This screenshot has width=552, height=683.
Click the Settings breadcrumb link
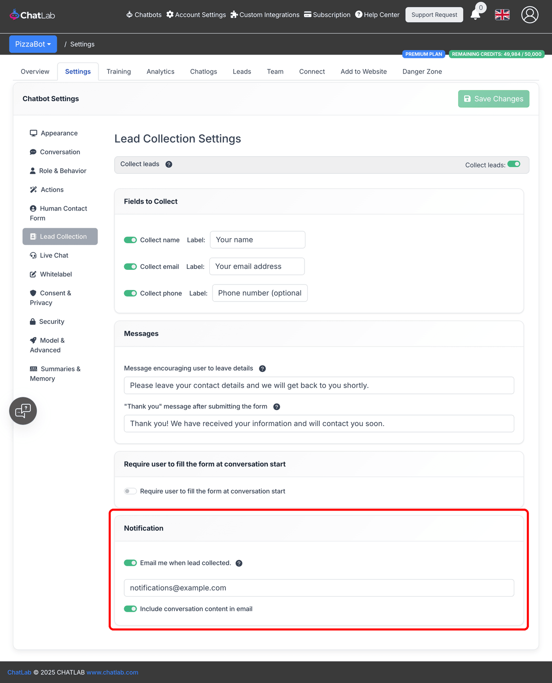pyautogui.click(x=82, y=44)
